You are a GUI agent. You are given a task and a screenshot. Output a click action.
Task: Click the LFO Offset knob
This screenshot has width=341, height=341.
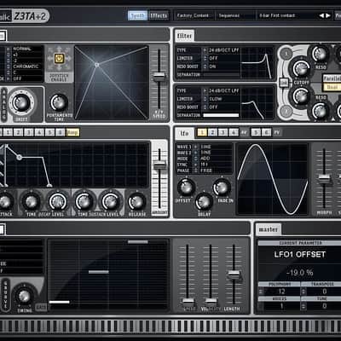(186, 188)
